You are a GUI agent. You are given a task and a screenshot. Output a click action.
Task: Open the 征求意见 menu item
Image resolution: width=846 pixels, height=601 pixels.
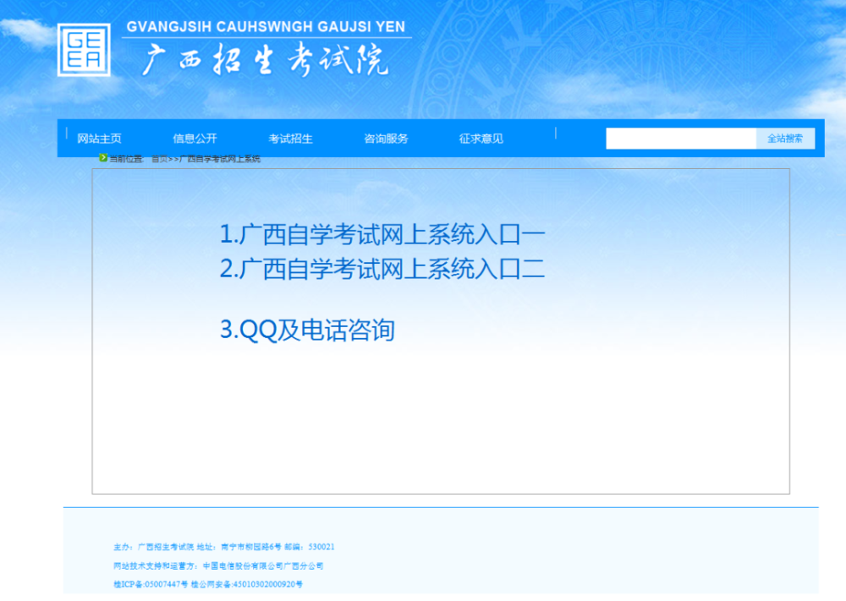(481, 138)
